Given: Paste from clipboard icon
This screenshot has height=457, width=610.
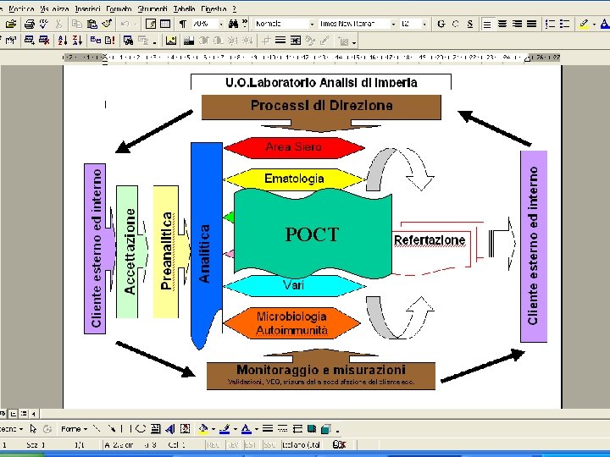Looking at the screenshot, I should [91, 24].
